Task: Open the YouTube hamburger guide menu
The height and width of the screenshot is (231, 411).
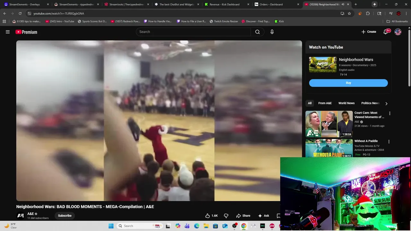Action: (8, 32)
